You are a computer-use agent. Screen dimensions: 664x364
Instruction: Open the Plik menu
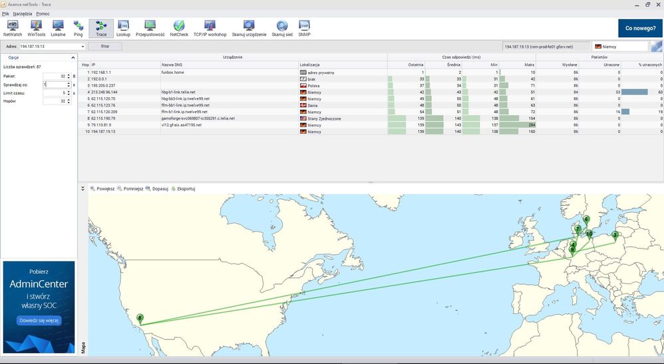click(x=5, y=13)
